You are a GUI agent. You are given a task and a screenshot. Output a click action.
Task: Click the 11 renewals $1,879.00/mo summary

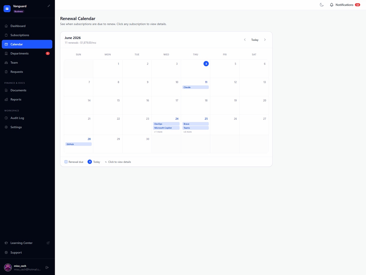pyautogui.click(x=80, y=43)
